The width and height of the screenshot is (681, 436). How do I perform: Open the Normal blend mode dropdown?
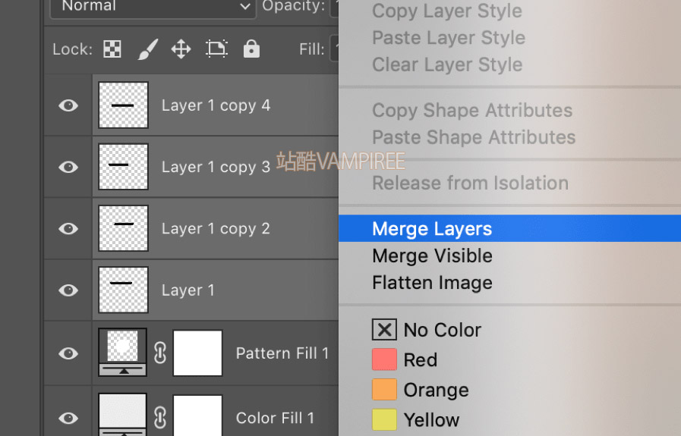[153, 7]
